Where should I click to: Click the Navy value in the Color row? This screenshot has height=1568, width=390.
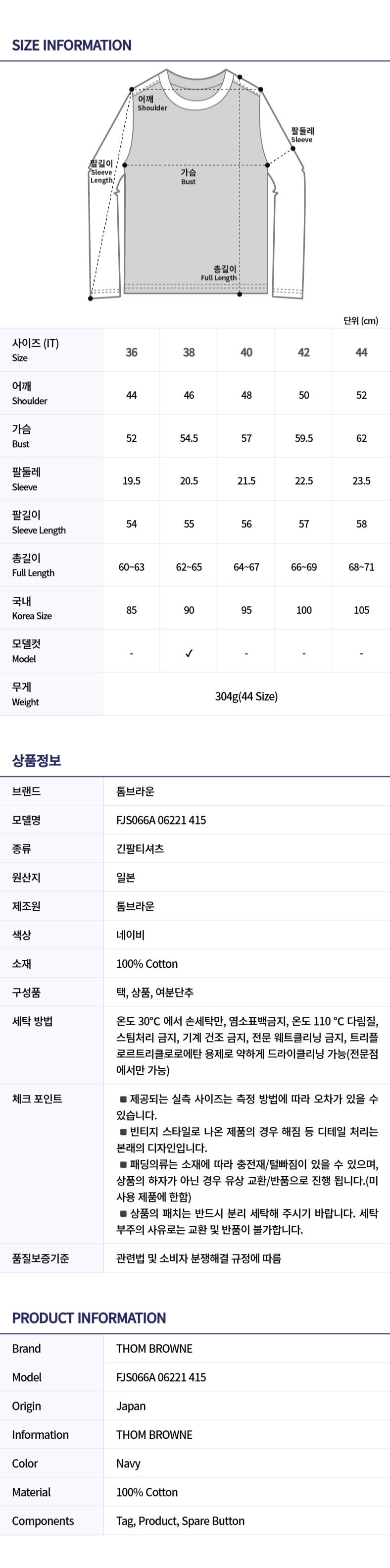128,1463
